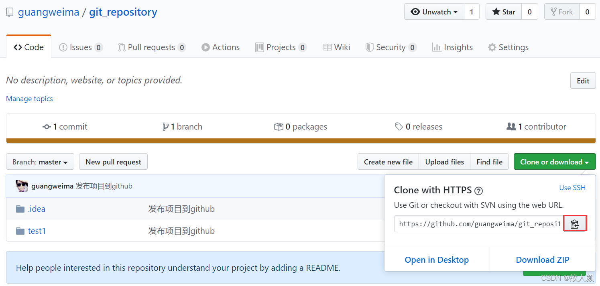Expand the Branch: master dropdown
The image size is (600, 286).
(40, 162)
